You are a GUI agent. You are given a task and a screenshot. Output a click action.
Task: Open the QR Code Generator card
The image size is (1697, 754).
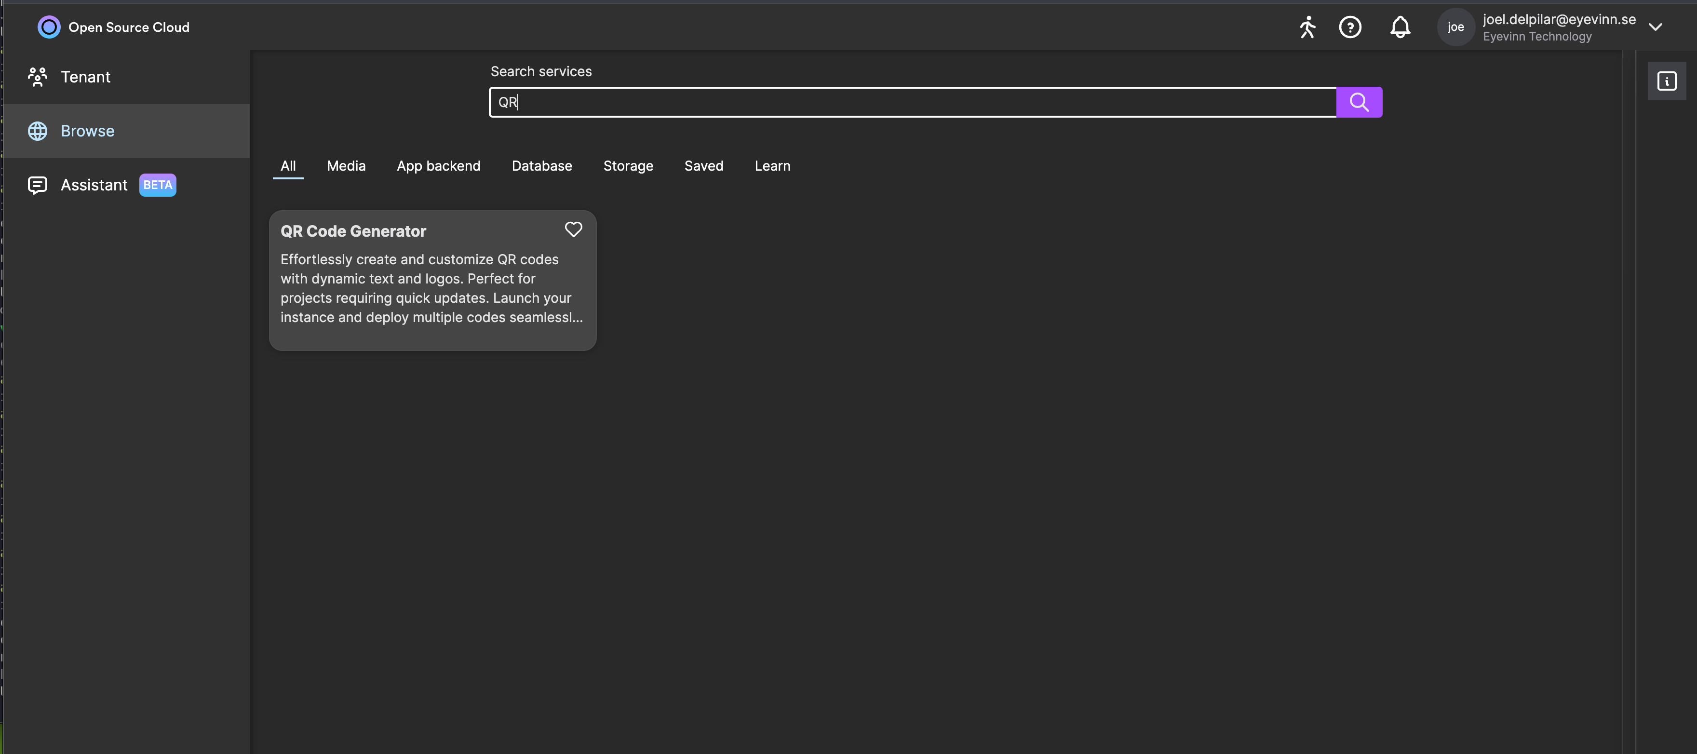[433, 281]
